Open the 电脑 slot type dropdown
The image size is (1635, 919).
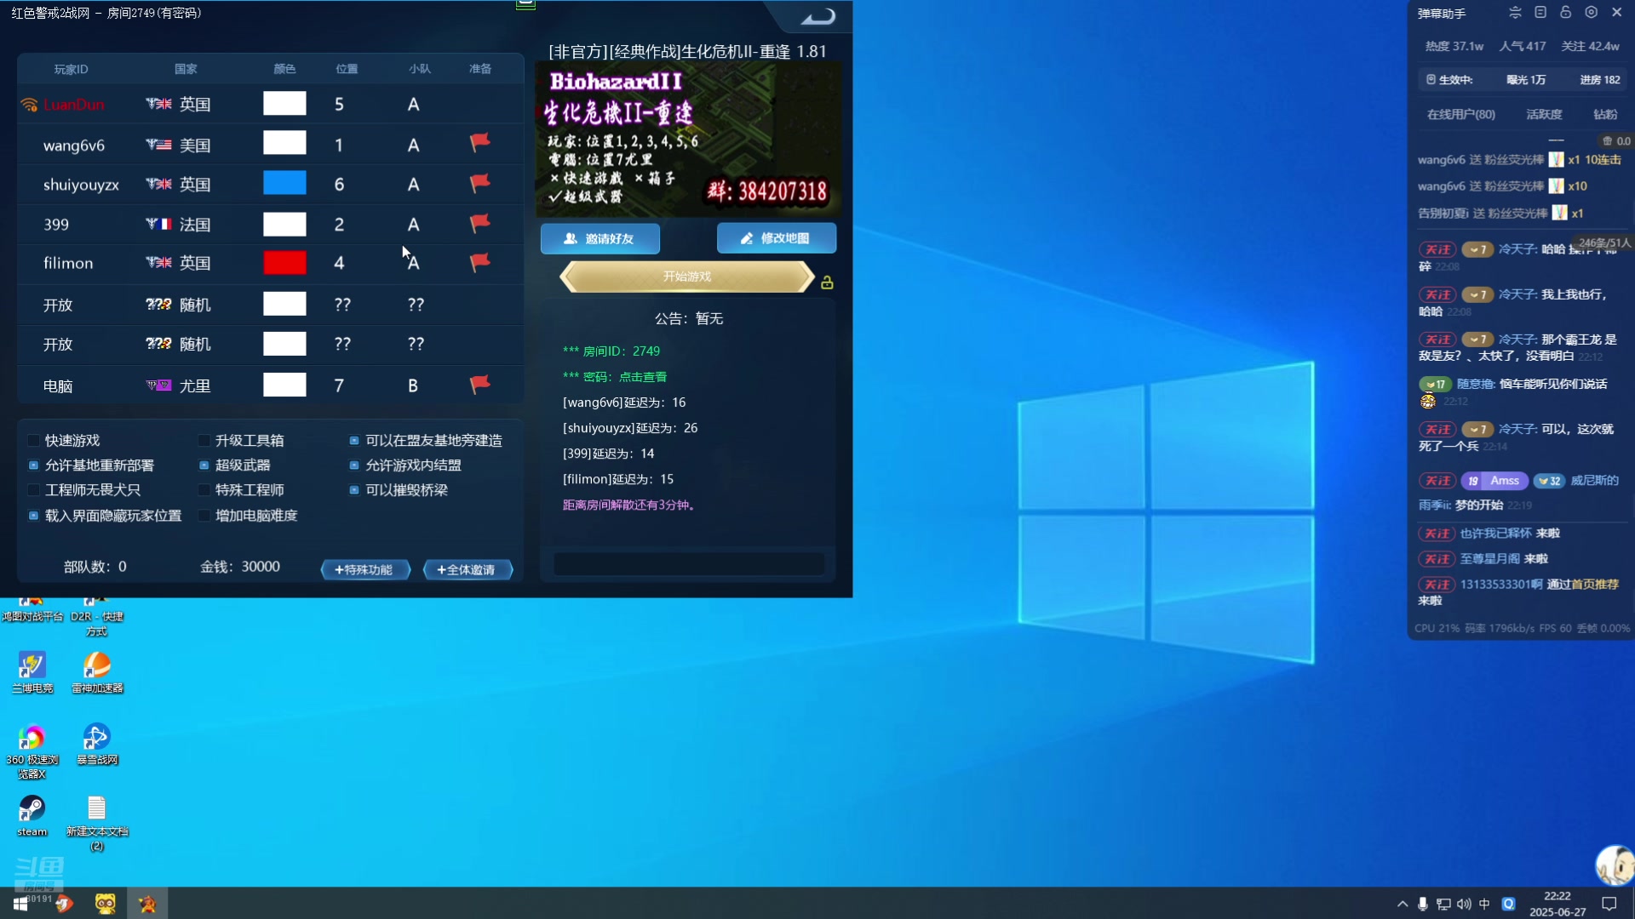(x=58, y=385)
